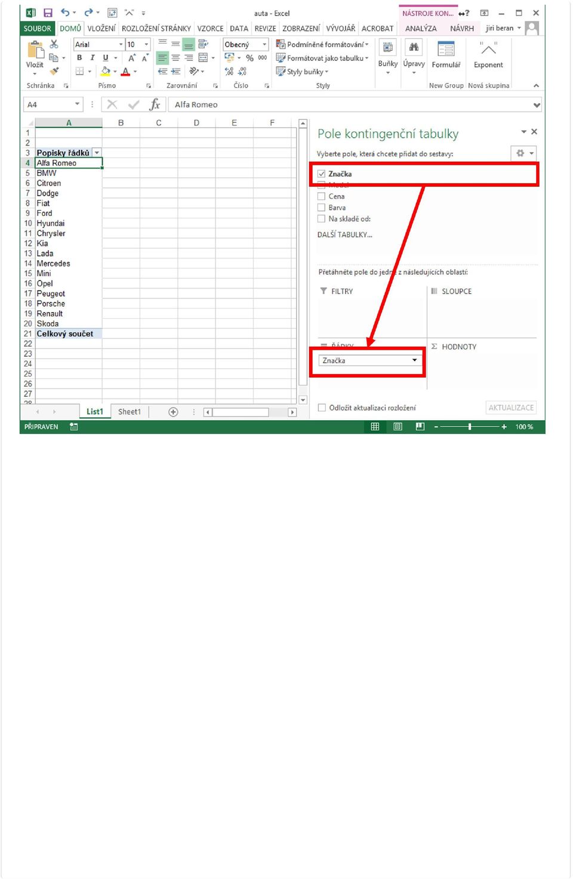Open the Formulář form tool
573x879 pixels.
446,54
